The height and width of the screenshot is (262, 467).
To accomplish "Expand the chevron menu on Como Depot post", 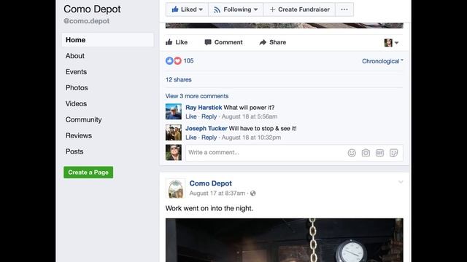I will (401, 182).
